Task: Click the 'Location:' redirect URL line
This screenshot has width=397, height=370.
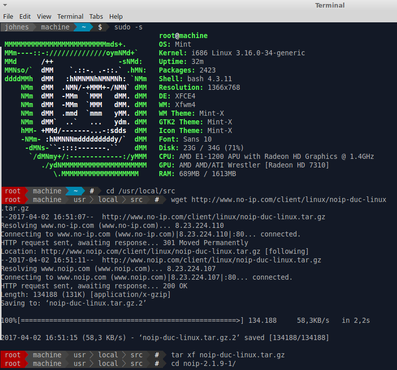Action: click(155, 251)
